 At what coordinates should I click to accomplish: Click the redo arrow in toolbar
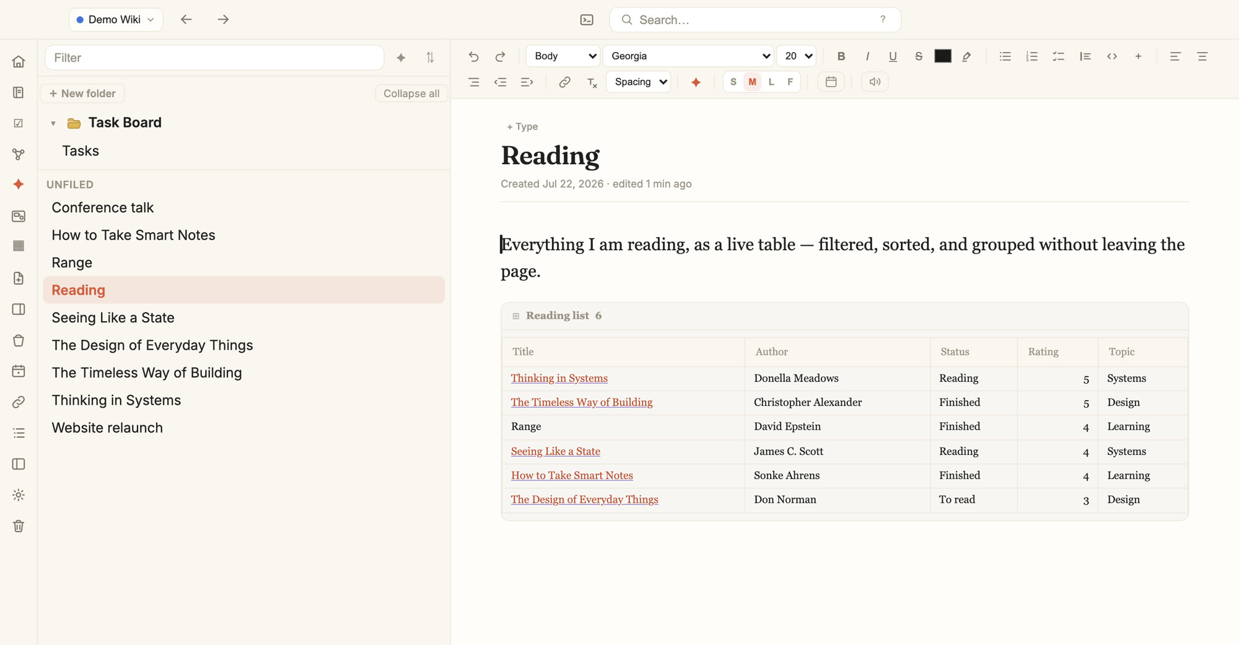[x=500, y=56]
